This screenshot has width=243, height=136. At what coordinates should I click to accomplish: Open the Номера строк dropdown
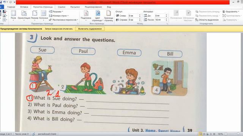click(59, 16)
